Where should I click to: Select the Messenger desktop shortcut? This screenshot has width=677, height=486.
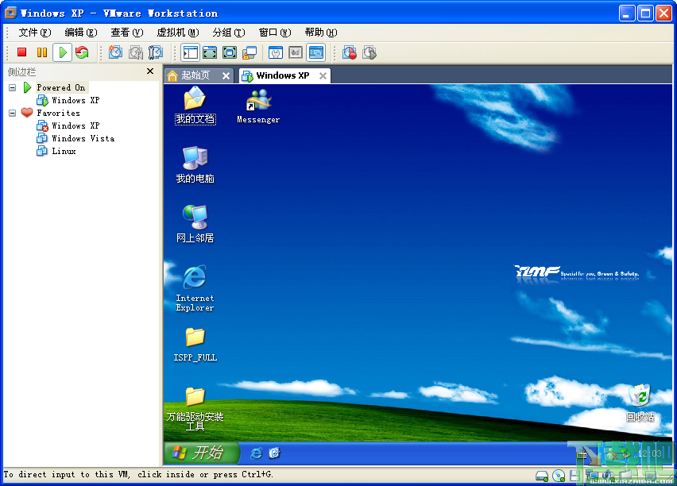click(x=258, y=106)
